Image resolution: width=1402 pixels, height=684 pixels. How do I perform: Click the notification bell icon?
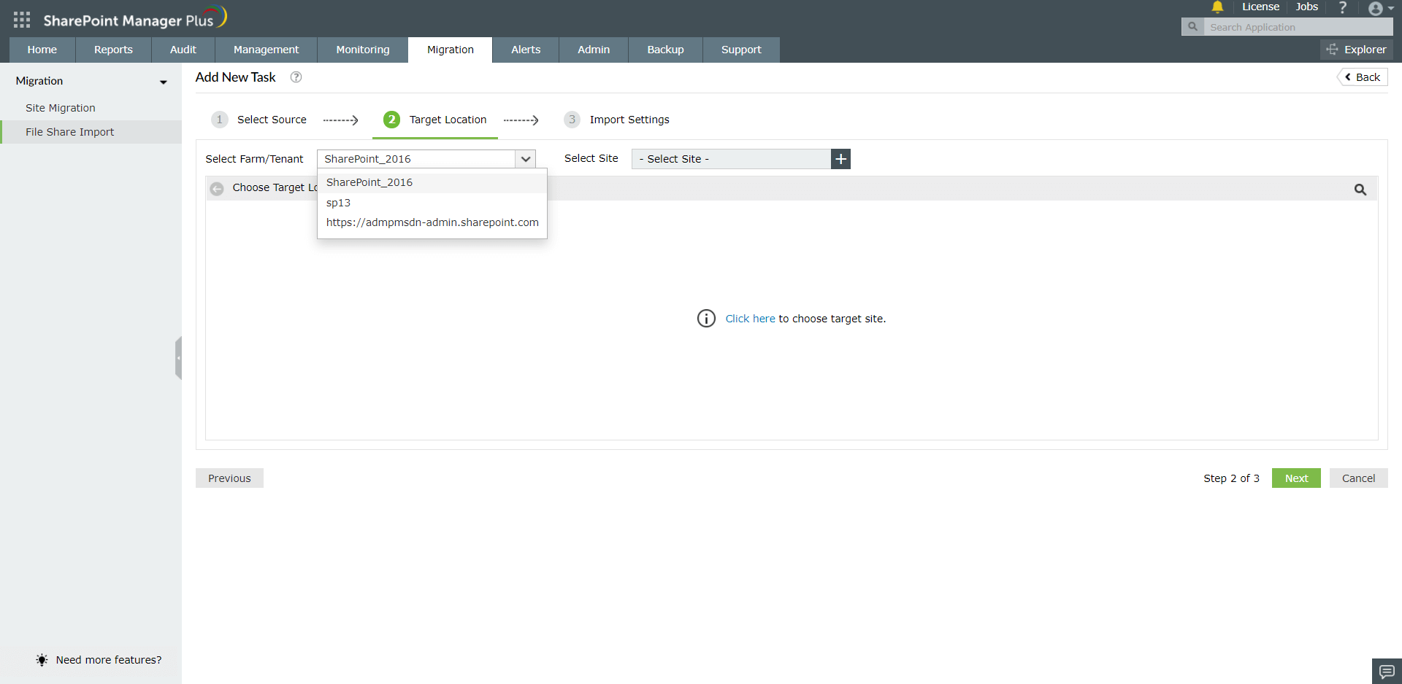click(x=1217, y=7)
